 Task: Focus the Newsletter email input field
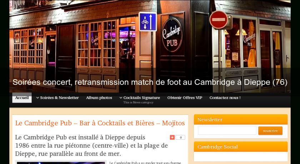click(227, 130)
